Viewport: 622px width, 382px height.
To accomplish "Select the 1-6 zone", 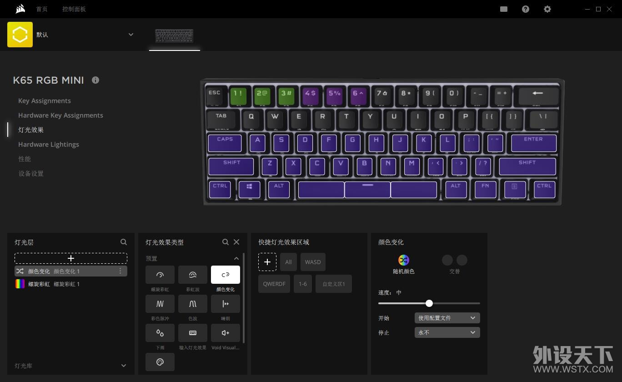I will (x=303, y=284).
